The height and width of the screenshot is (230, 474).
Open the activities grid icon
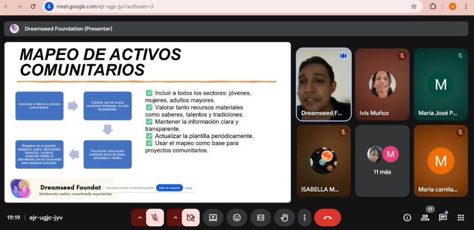click(461, 218)
